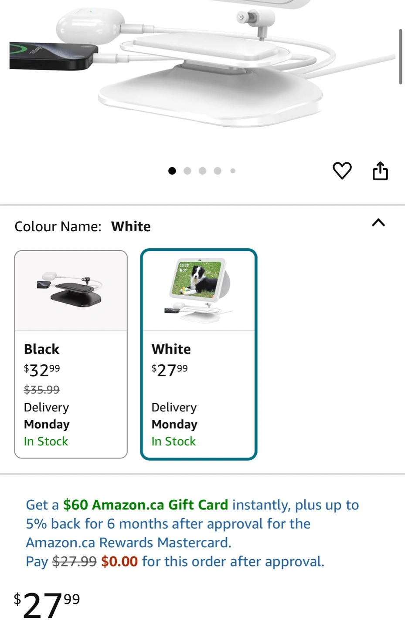405x627 pixels.
Task: Click the Black stand thumbnail image
Action: 71,291
